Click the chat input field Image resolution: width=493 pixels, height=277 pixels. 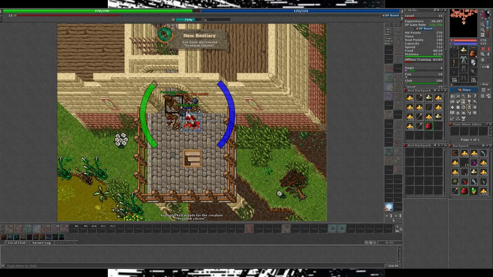(196, 266)
